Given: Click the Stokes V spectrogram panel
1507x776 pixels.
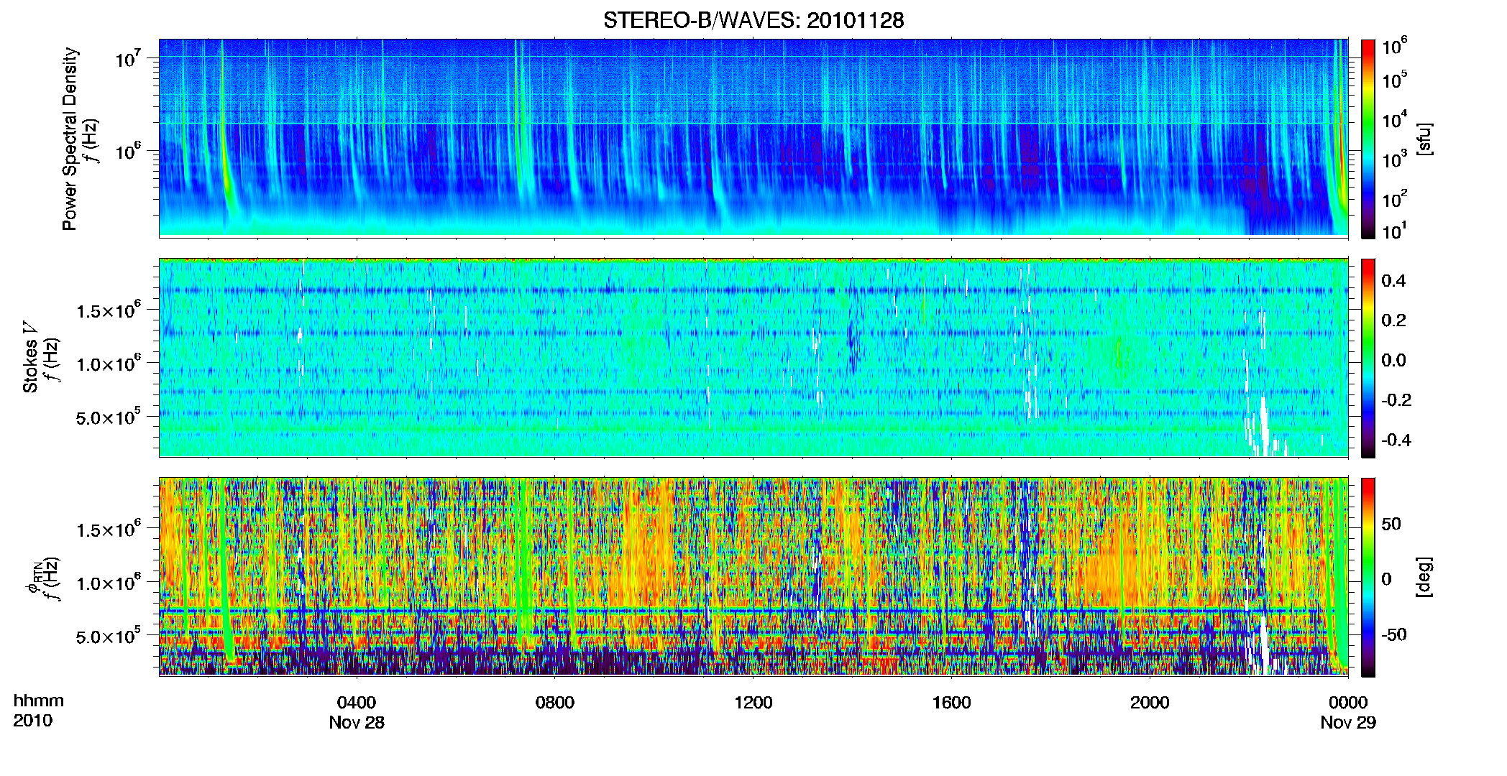Looking at the screenshot, I should (753, 357).
